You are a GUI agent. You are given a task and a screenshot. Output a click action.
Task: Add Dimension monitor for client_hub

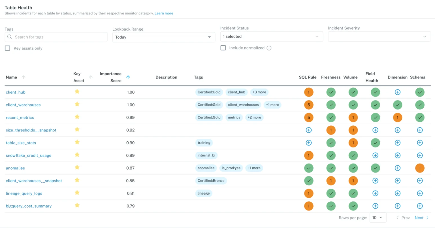click(398, 92)
